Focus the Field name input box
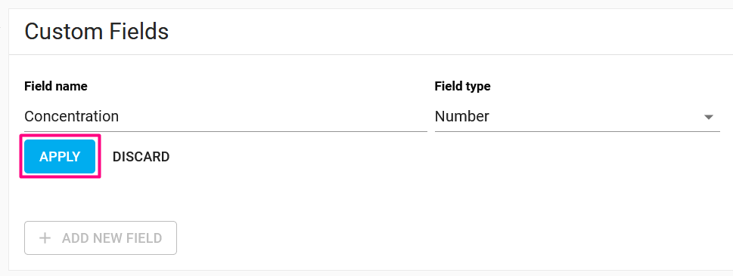Screen dimensions: 733x276 225,117
